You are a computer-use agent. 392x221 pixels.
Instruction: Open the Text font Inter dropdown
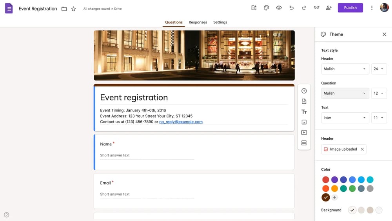[345, 118]
